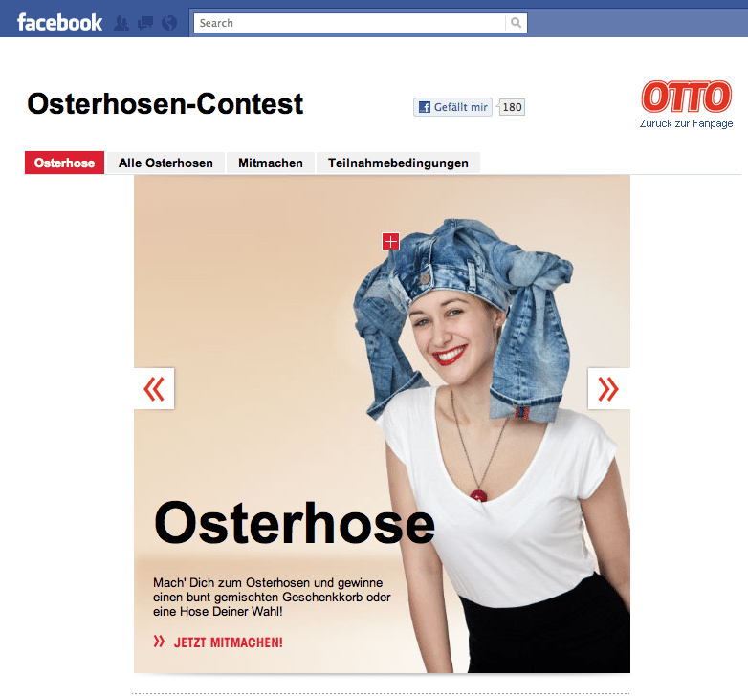Open the friend requests icon
The height and width of the screenshot is (696, 748).
pyautogui.click(x=121, y=23)
